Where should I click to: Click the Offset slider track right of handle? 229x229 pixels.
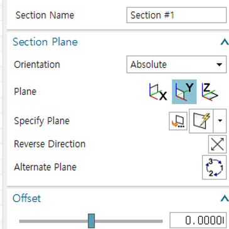coord(129,221)
